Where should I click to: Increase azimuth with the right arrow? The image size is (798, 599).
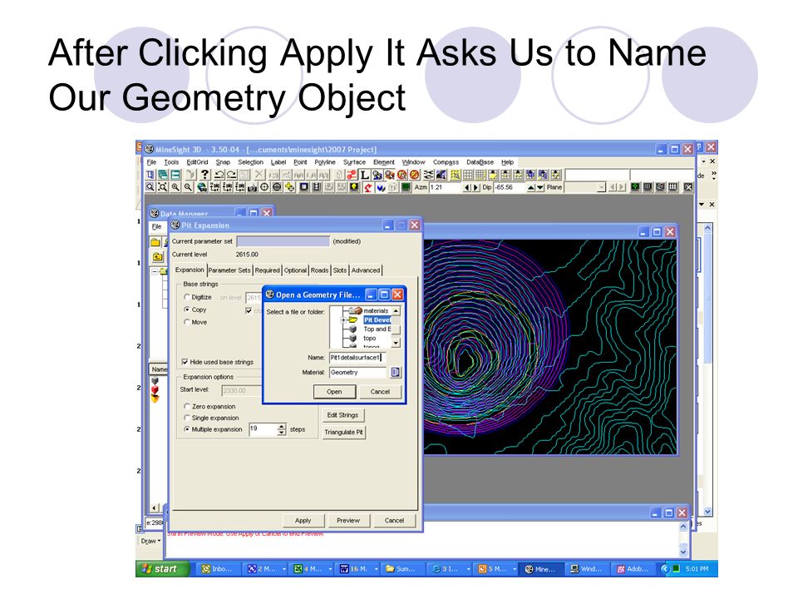coord(475,188)
